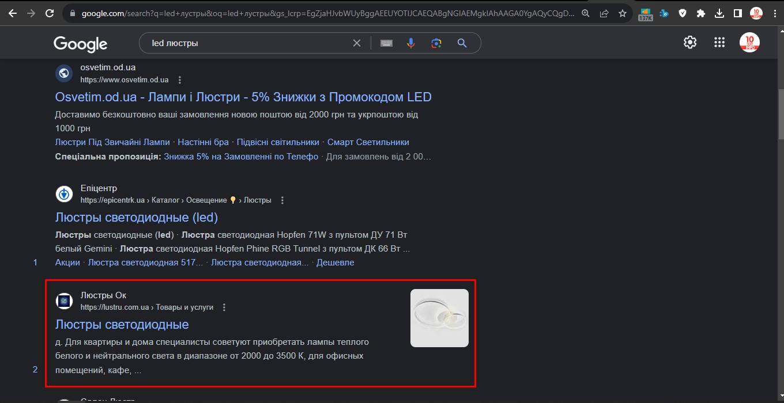Click the 'https://lustru.com.ua › Товары и услуги' breadcrumb
The height and width of the screenshot is (403, 784).
[147, 307]
